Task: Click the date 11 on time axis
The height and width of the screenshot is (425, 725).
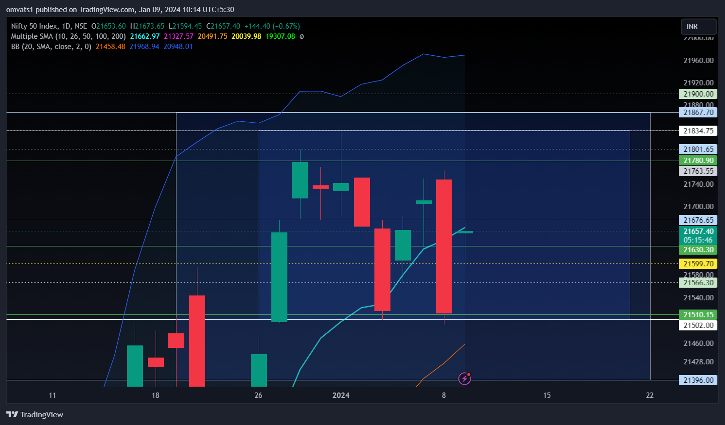Action: point(53,395)
